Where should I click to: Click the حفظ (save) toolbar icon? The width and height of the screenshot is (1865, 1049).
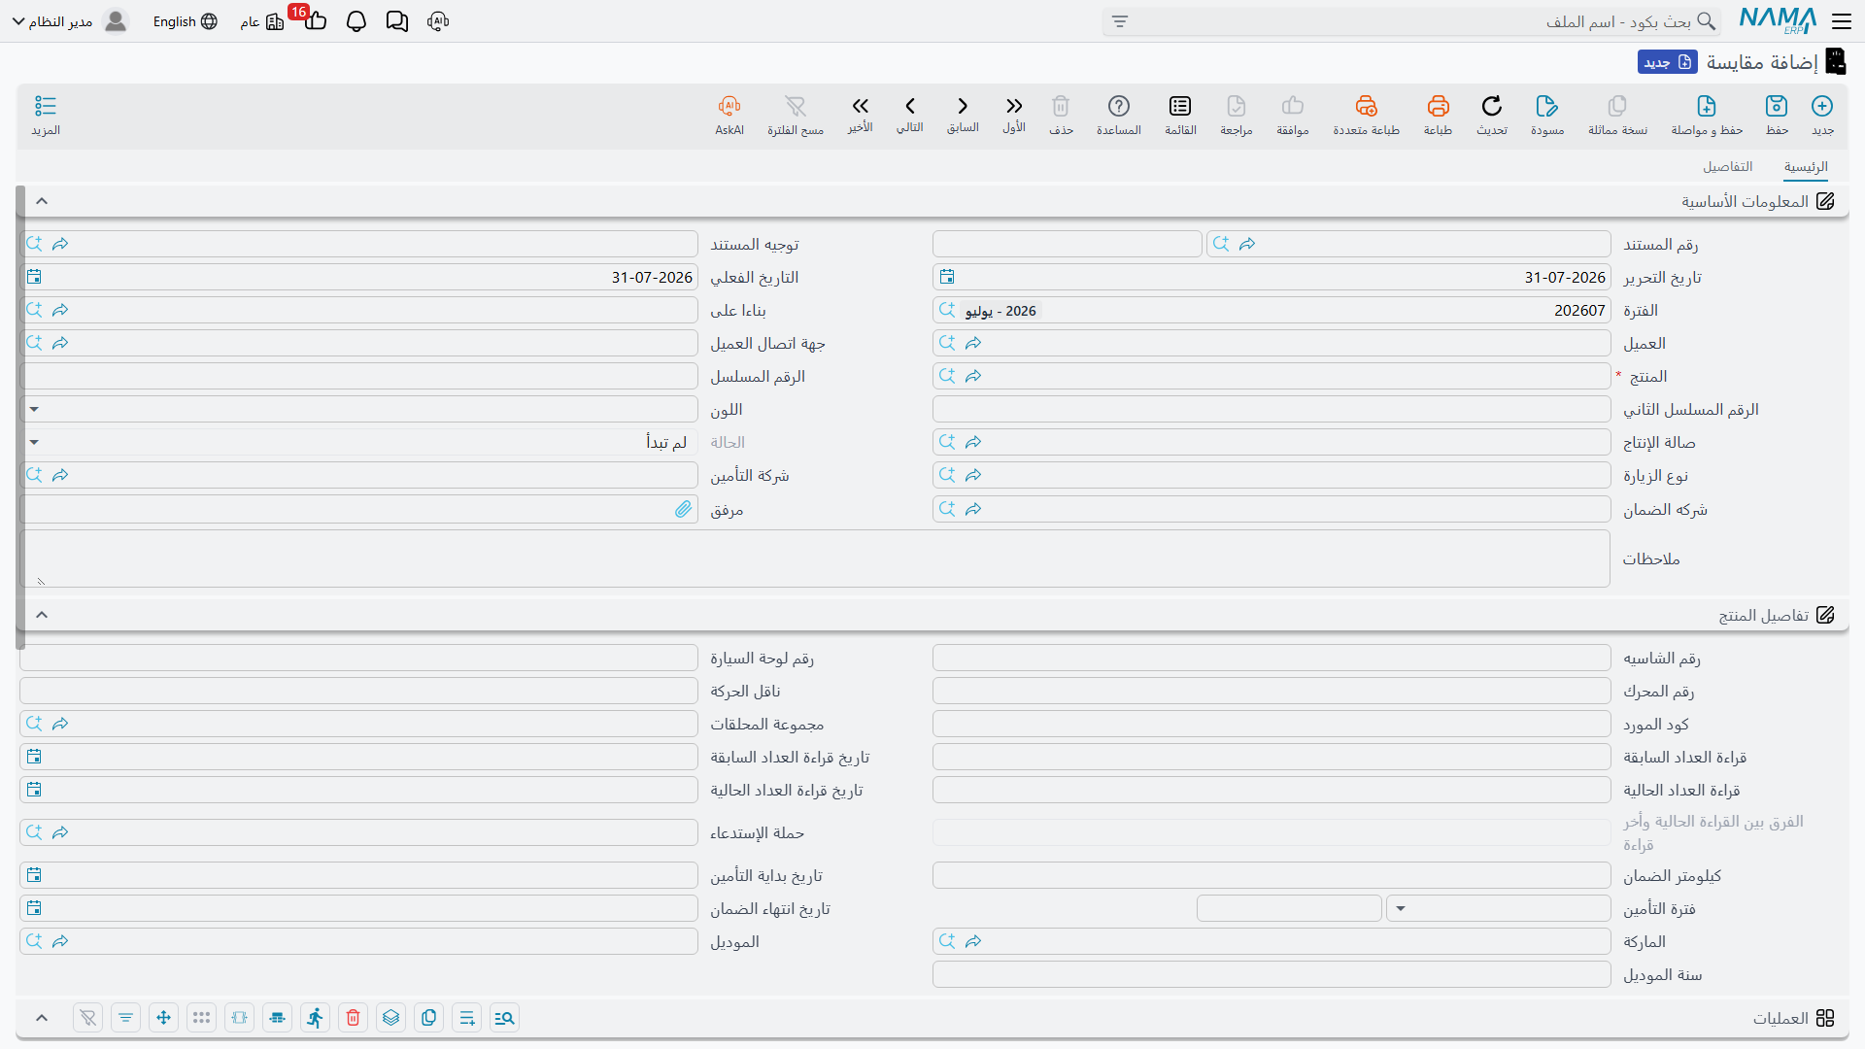click(x=1777, y=115)
